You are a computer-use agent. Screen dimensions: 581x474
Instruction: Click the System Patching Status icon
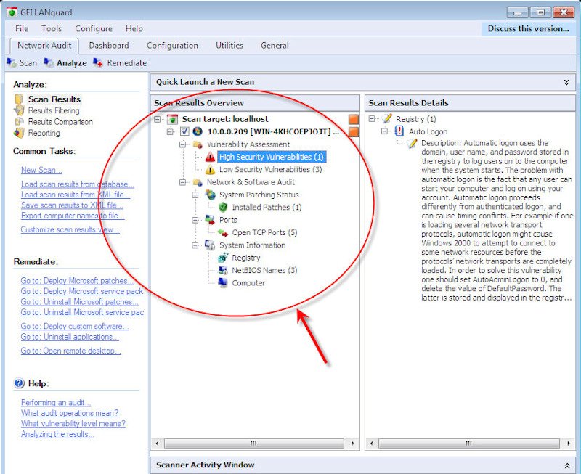point(211,195)
